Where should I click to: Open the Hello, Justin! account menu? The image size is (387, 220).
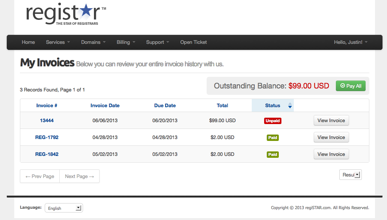351,42
